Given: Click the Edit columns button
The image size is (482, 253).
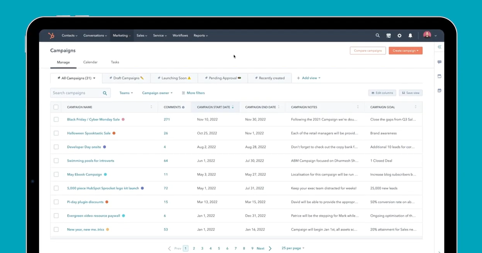Looking at the screenshot, I should (382, 93).
